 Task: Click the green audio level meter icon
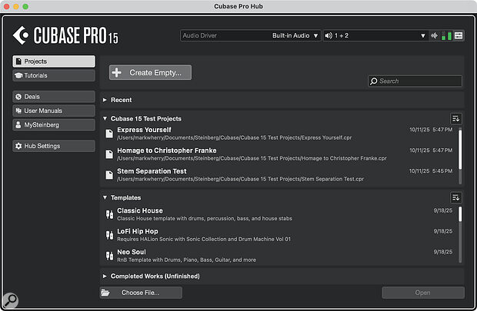(x=446, y=36)
